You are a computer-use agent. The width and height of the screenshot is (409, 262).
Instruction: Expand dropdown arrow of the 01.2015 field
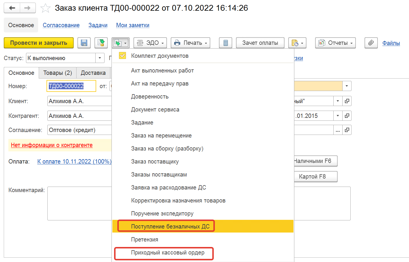coord(338,116)
